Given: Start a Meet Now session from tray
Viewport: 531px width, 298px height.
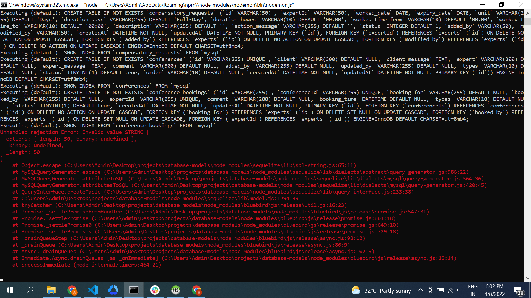Looking at the screenshot, I should coord(431,290).
